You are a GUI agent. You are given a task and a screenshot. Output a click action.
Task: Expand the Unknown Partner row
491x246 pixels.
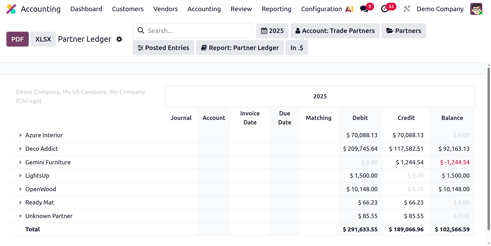(21, 216)
